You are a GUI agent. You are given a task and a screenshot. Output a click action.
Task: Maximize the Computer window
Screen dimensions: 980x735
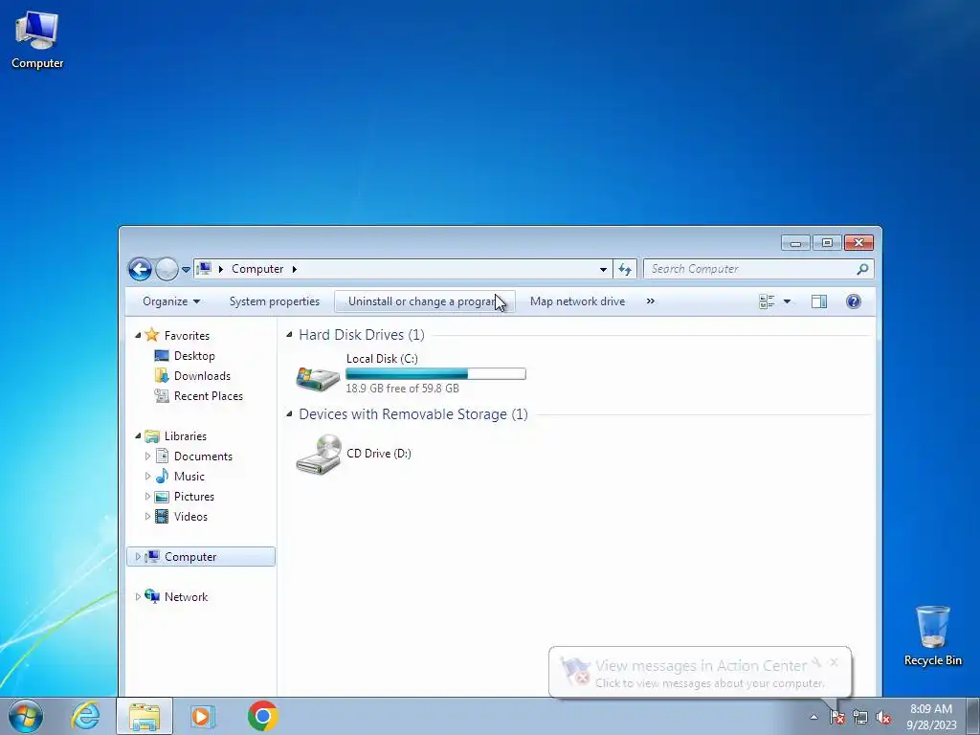pyautogui.click(x=827, y=242)
